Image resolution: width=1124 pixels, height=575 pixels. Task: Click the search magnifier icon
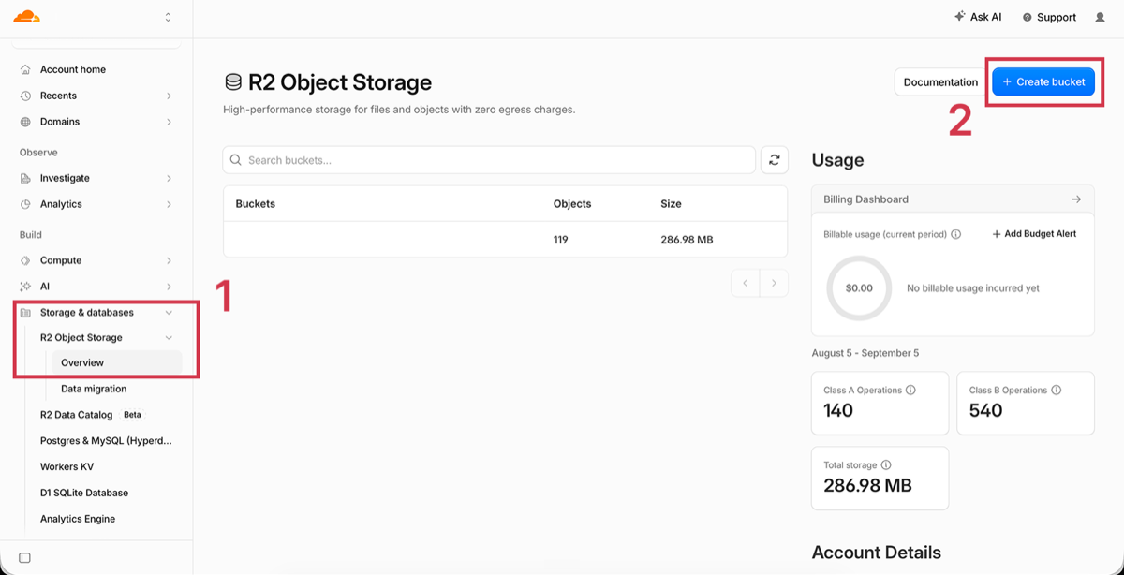tap(235, 160)
